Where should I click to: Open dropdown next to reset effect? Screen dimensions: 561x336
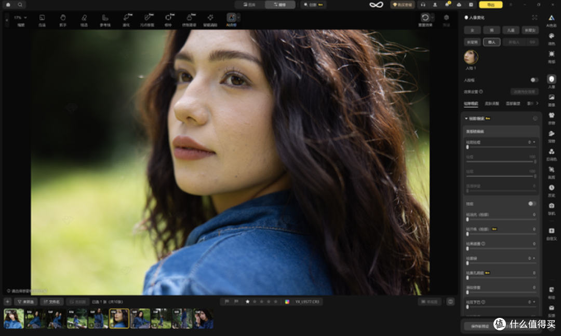click(433, 18)
